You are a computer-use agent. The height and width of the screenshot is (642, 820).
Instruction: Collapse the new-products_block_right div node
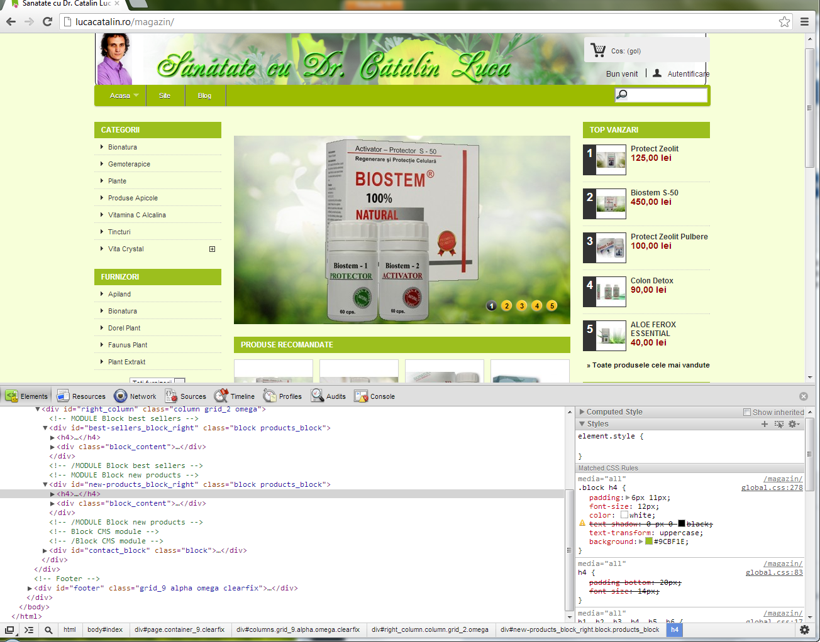pos(45,484)
